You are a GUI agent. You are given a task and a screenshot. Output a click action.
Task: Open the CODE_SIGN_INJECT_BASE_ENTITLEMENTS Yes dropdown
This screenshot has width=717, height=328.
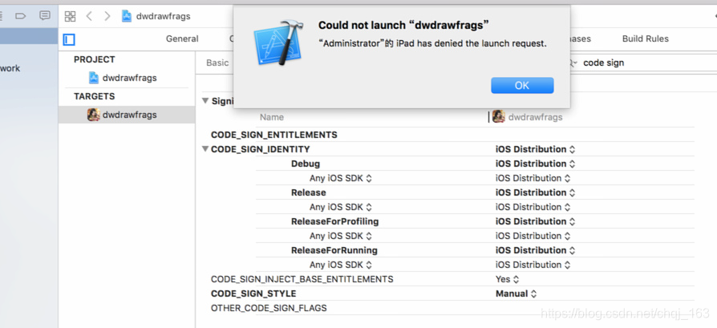(507, 279)
